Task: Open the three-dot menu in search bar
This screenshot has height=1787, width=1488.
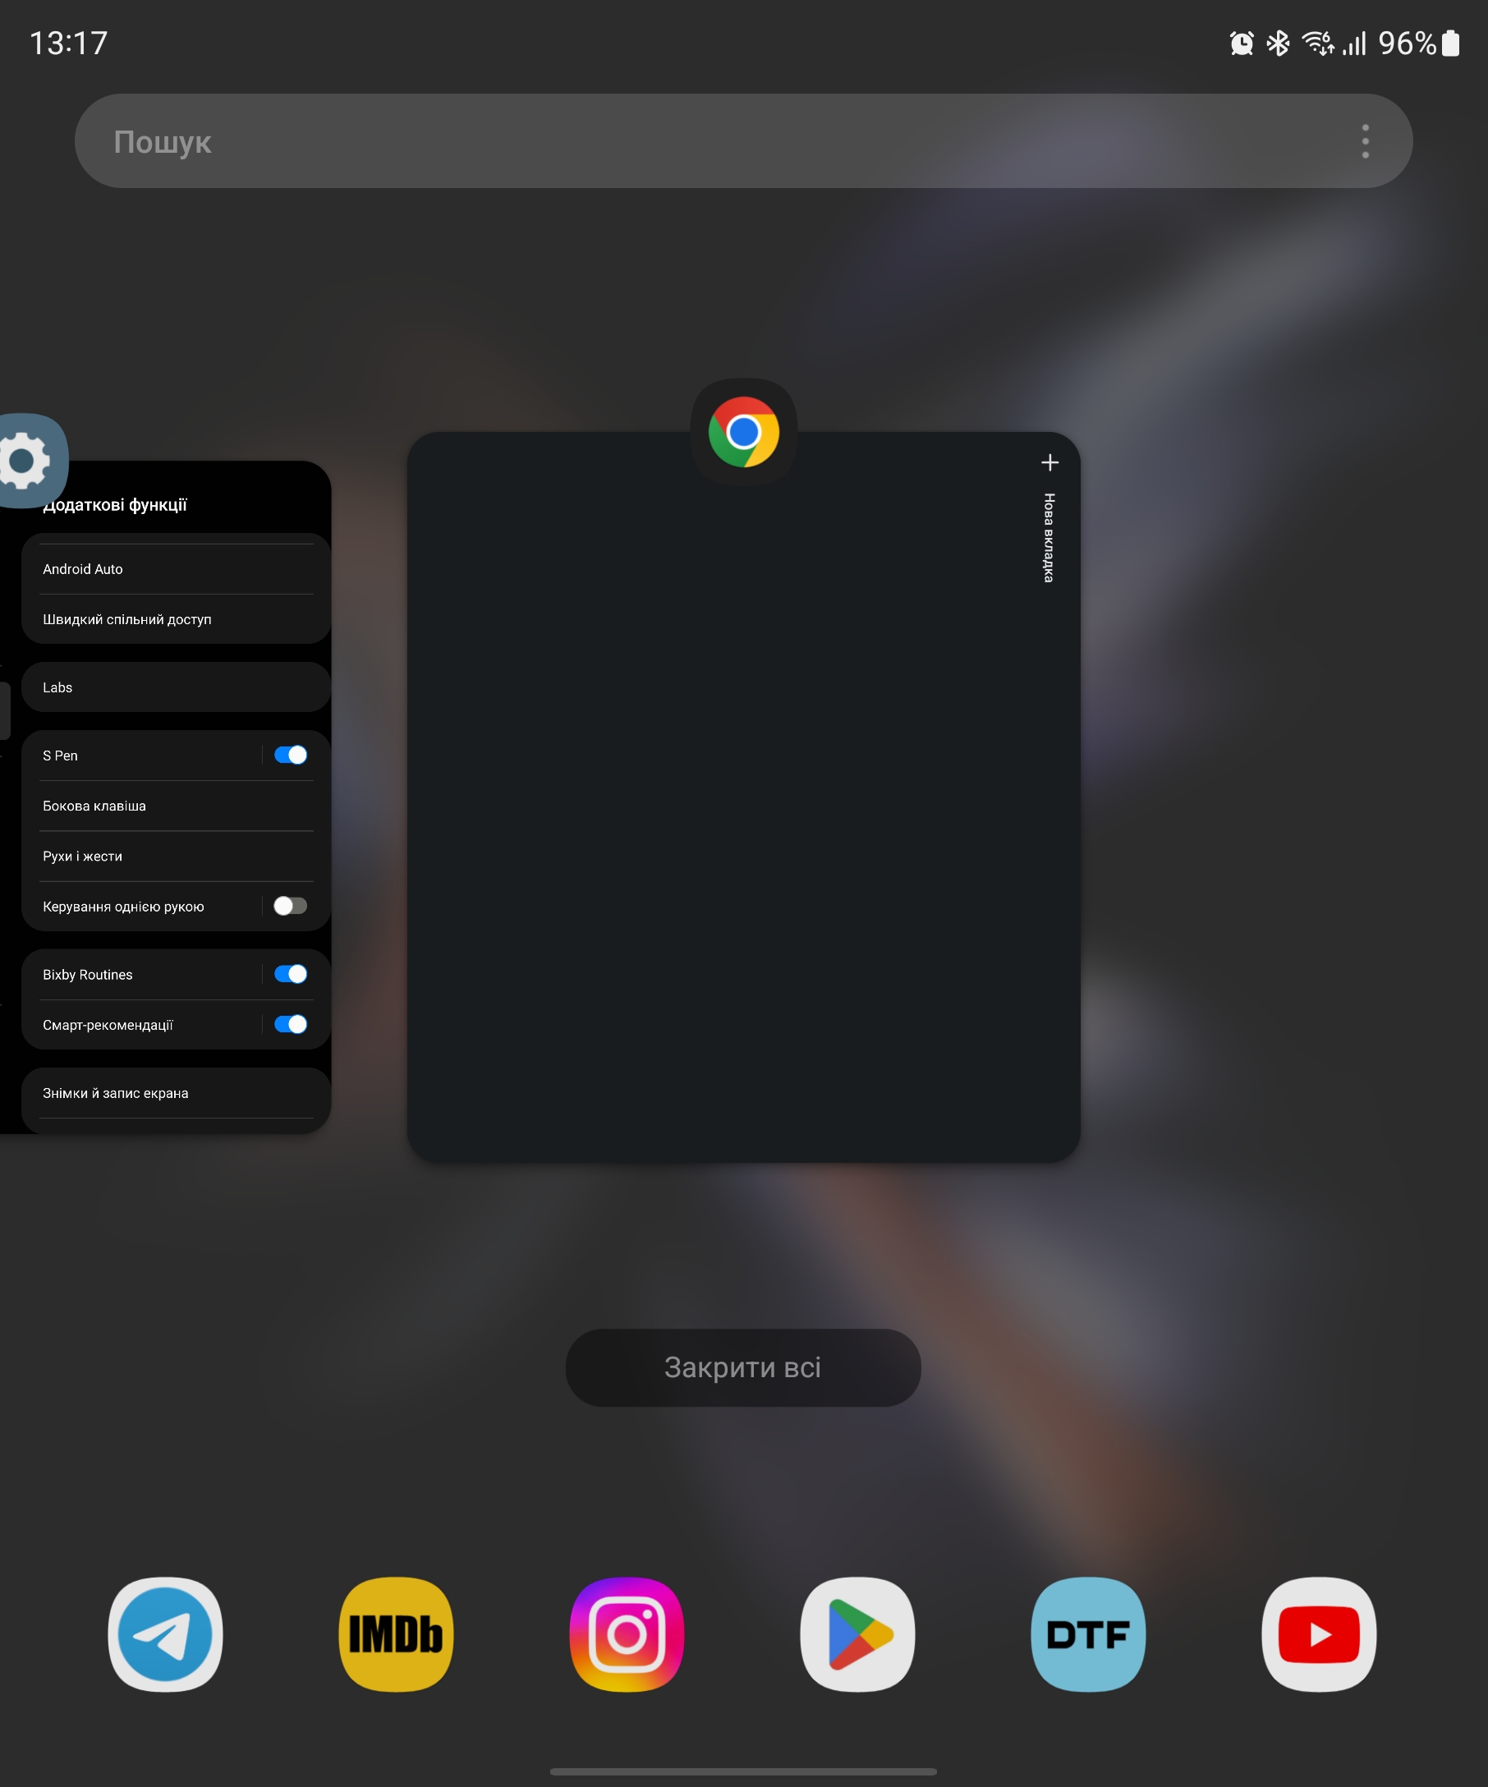Action: click(1365, 141)
